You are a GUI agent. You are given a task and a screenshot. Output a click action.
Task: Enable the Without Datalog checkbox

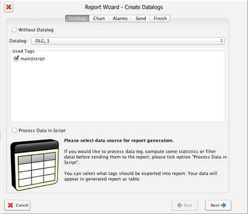[14, 30]
